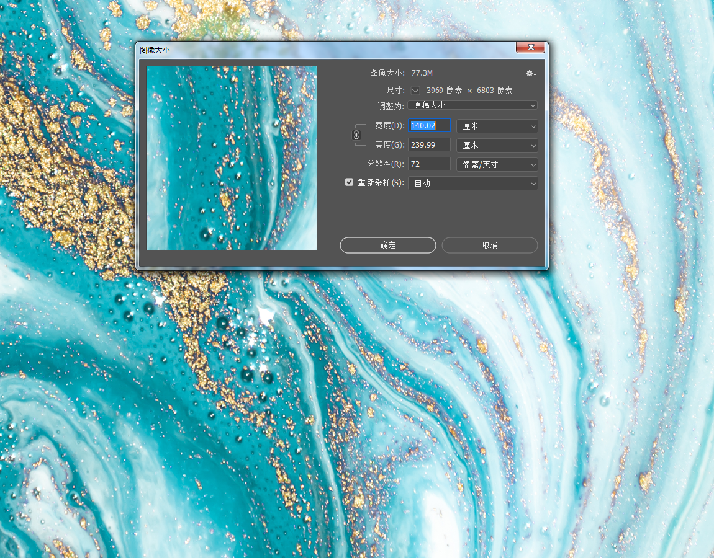714x558 pixels.
Task: Open the resolution unit 像素/英寸 dropdown
Action: pyautogui.click(x=497, y=164)
